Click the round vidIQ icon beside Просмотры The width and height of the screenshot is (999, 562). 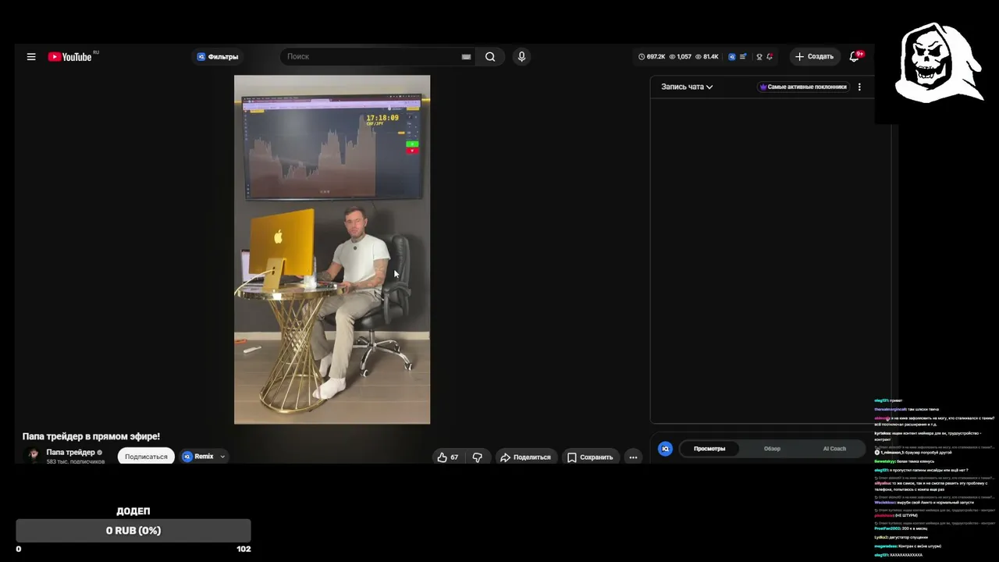pyautogui.click(x=665, y=449)
